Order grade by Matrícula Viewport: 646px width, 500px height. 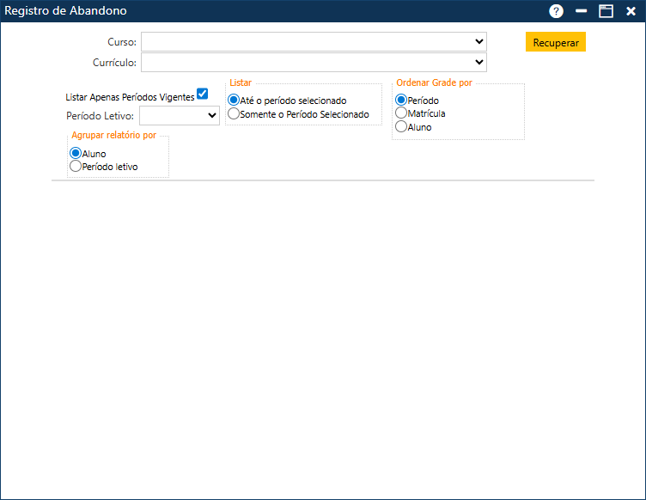tap(401, 113)
